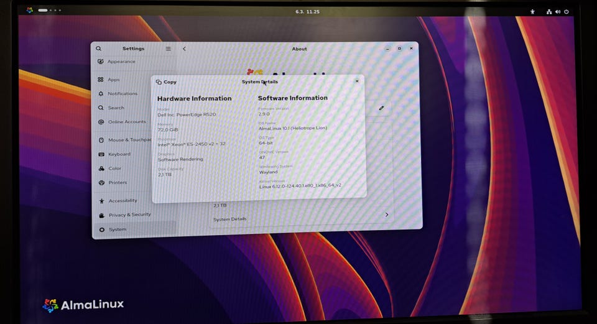Open the System Details row on About page
Screen dimensions: 597x324
pyautogui.click(x=301, y=218)
